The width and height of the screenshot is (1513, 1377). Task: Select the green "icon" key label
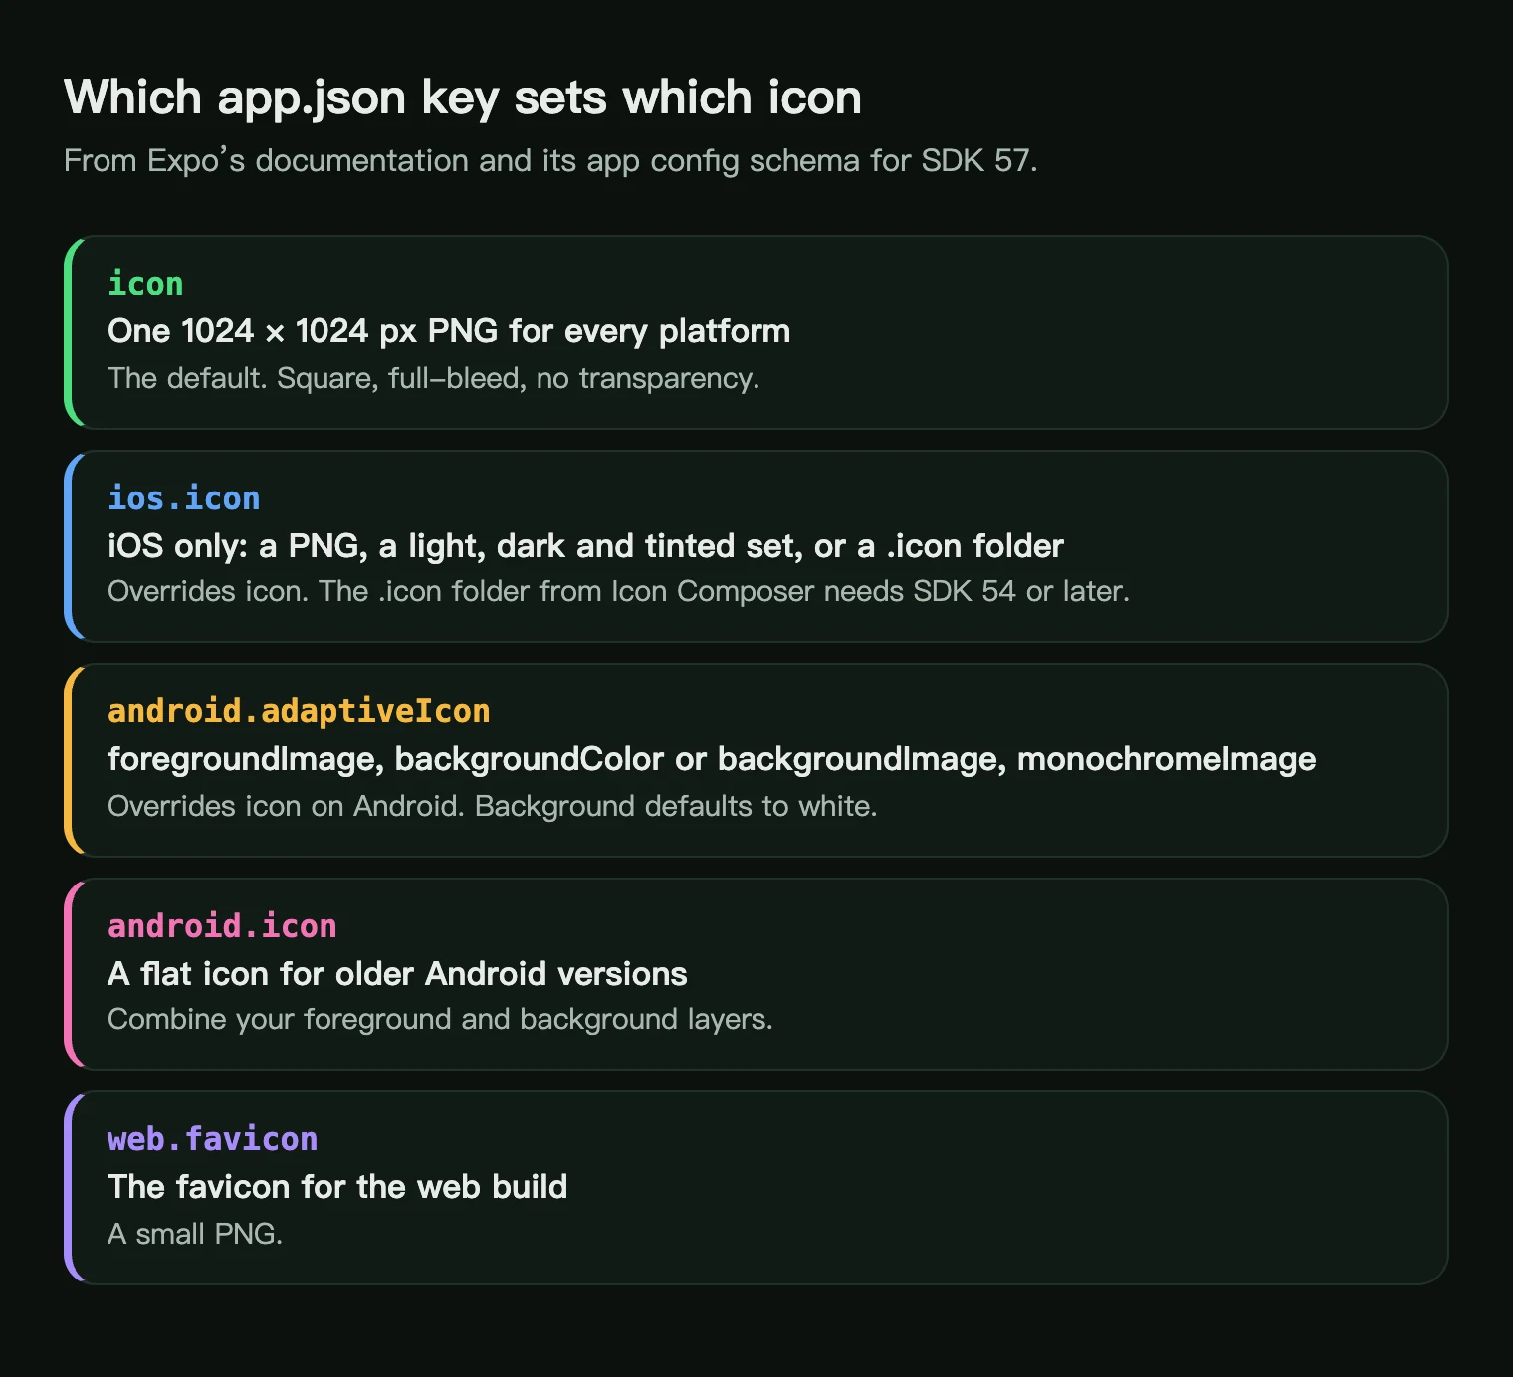click(145, 284)
